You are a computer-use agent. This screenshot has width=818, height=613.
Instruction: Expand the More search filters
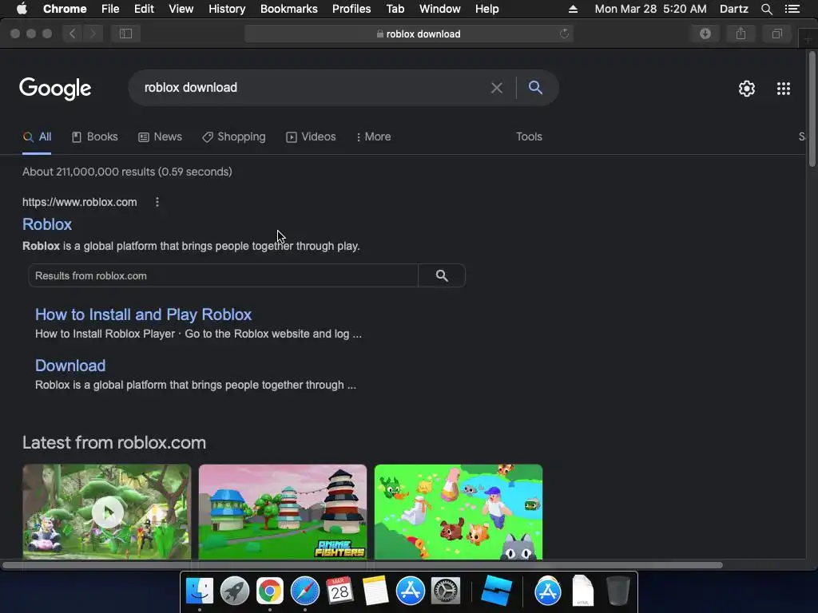(x=374, y=137)
